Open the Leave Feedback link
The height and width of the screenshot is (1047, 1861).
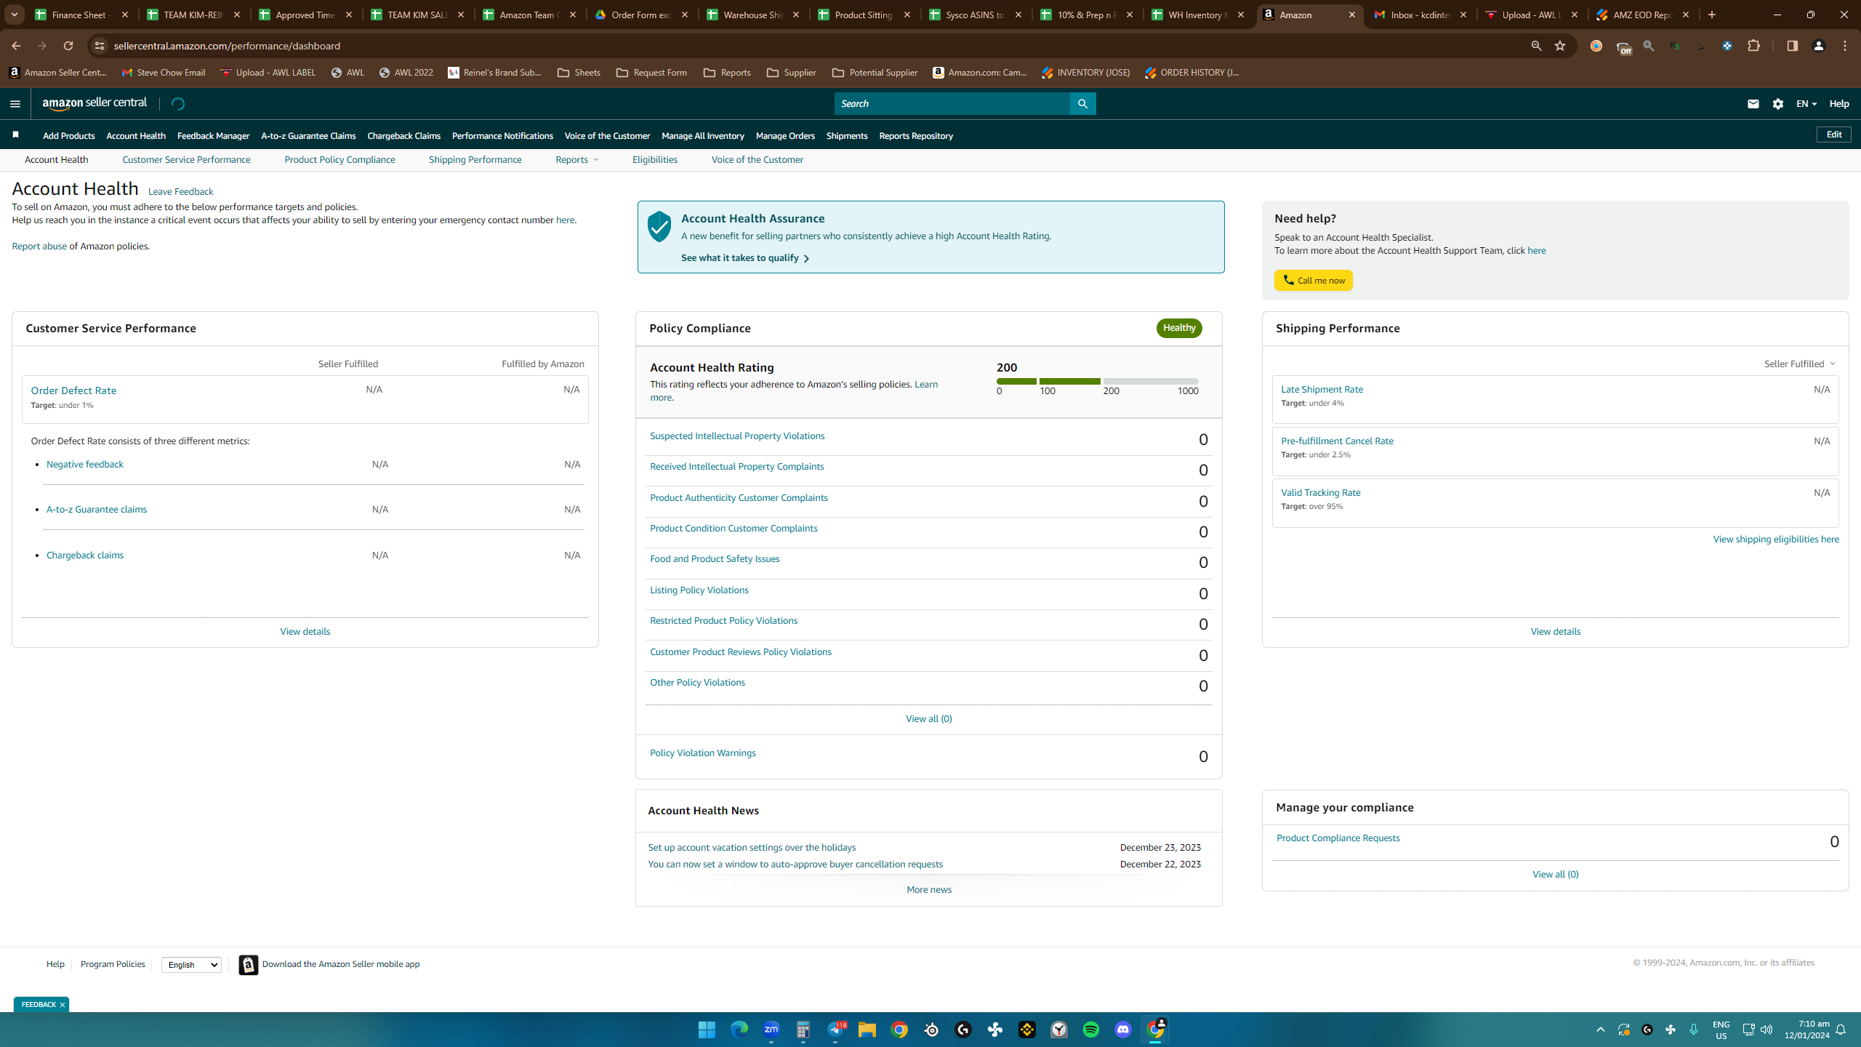[180, 192]
